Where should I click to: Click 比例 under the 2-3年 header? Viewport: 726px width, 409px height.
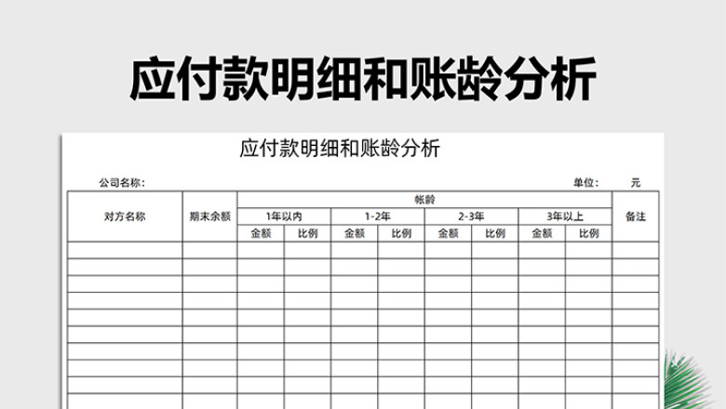[x=495, y=233]
